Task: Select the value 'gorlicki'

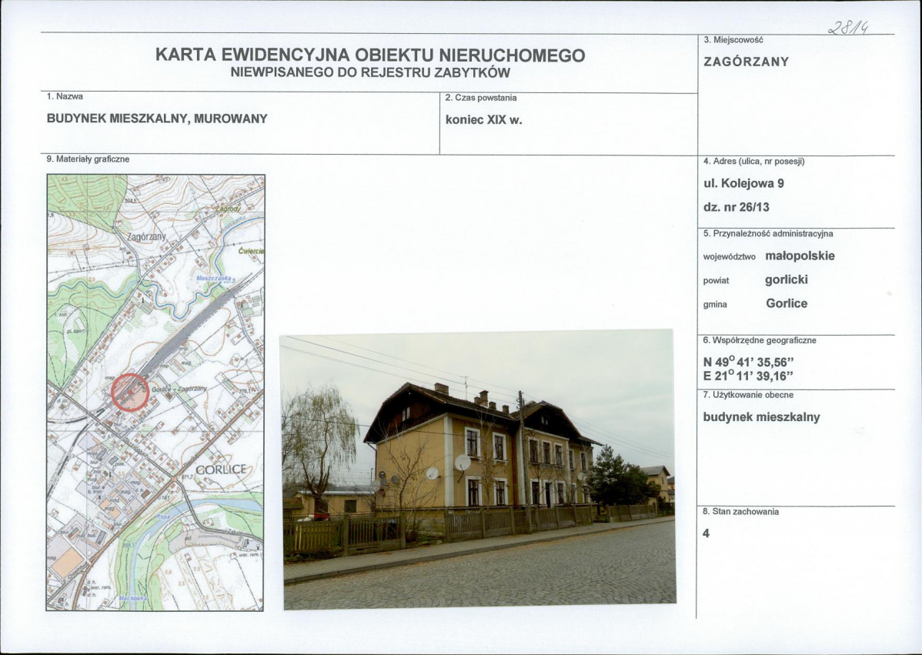Action: point(787,280)
